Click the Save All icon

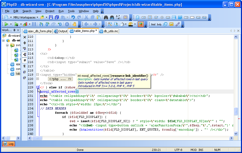[57, 17]
